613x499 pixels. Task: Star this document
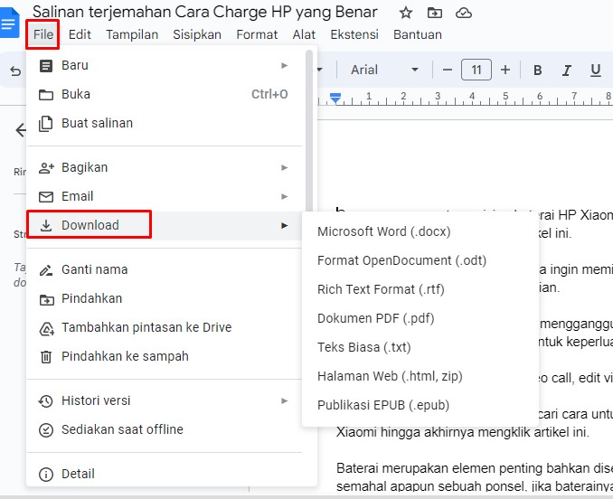(x=406, y=14)
